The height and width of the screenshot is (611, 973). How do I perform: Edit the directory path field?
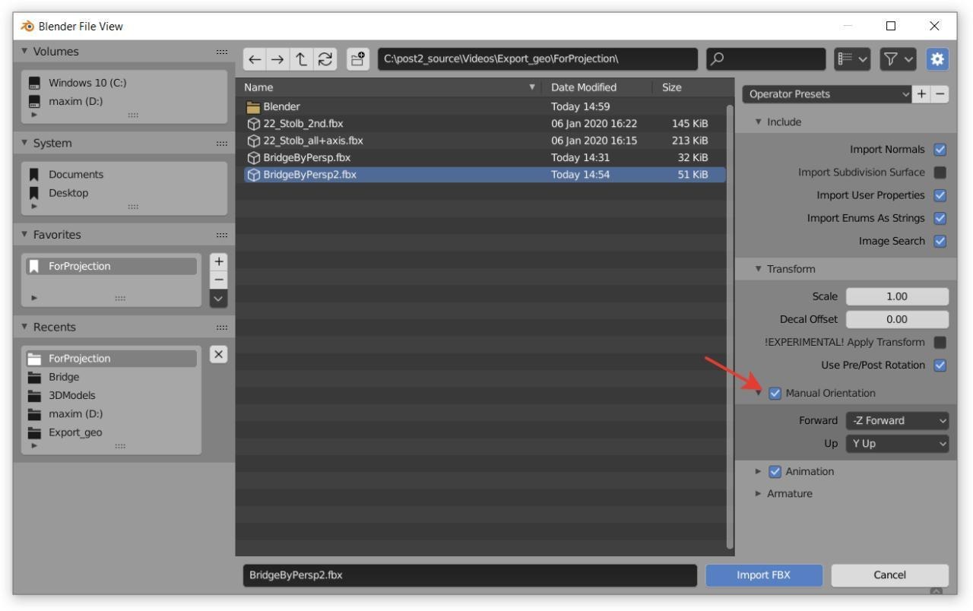pyautogui.click(x=537, y=60)
